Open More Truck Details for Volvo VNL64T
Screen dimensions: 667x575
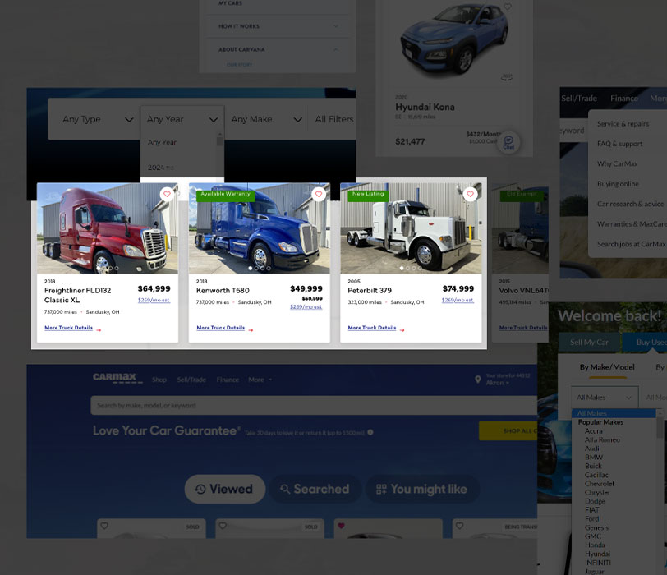pos(523,328)
